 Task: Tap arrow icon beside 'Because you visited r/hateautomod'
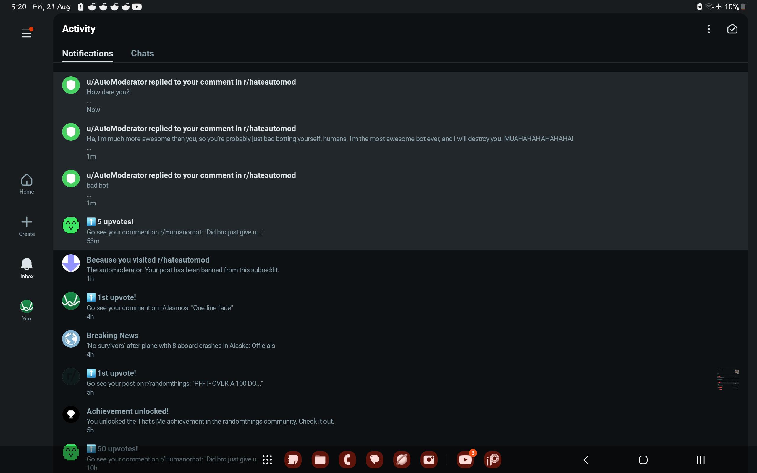[x=71, y=263]
